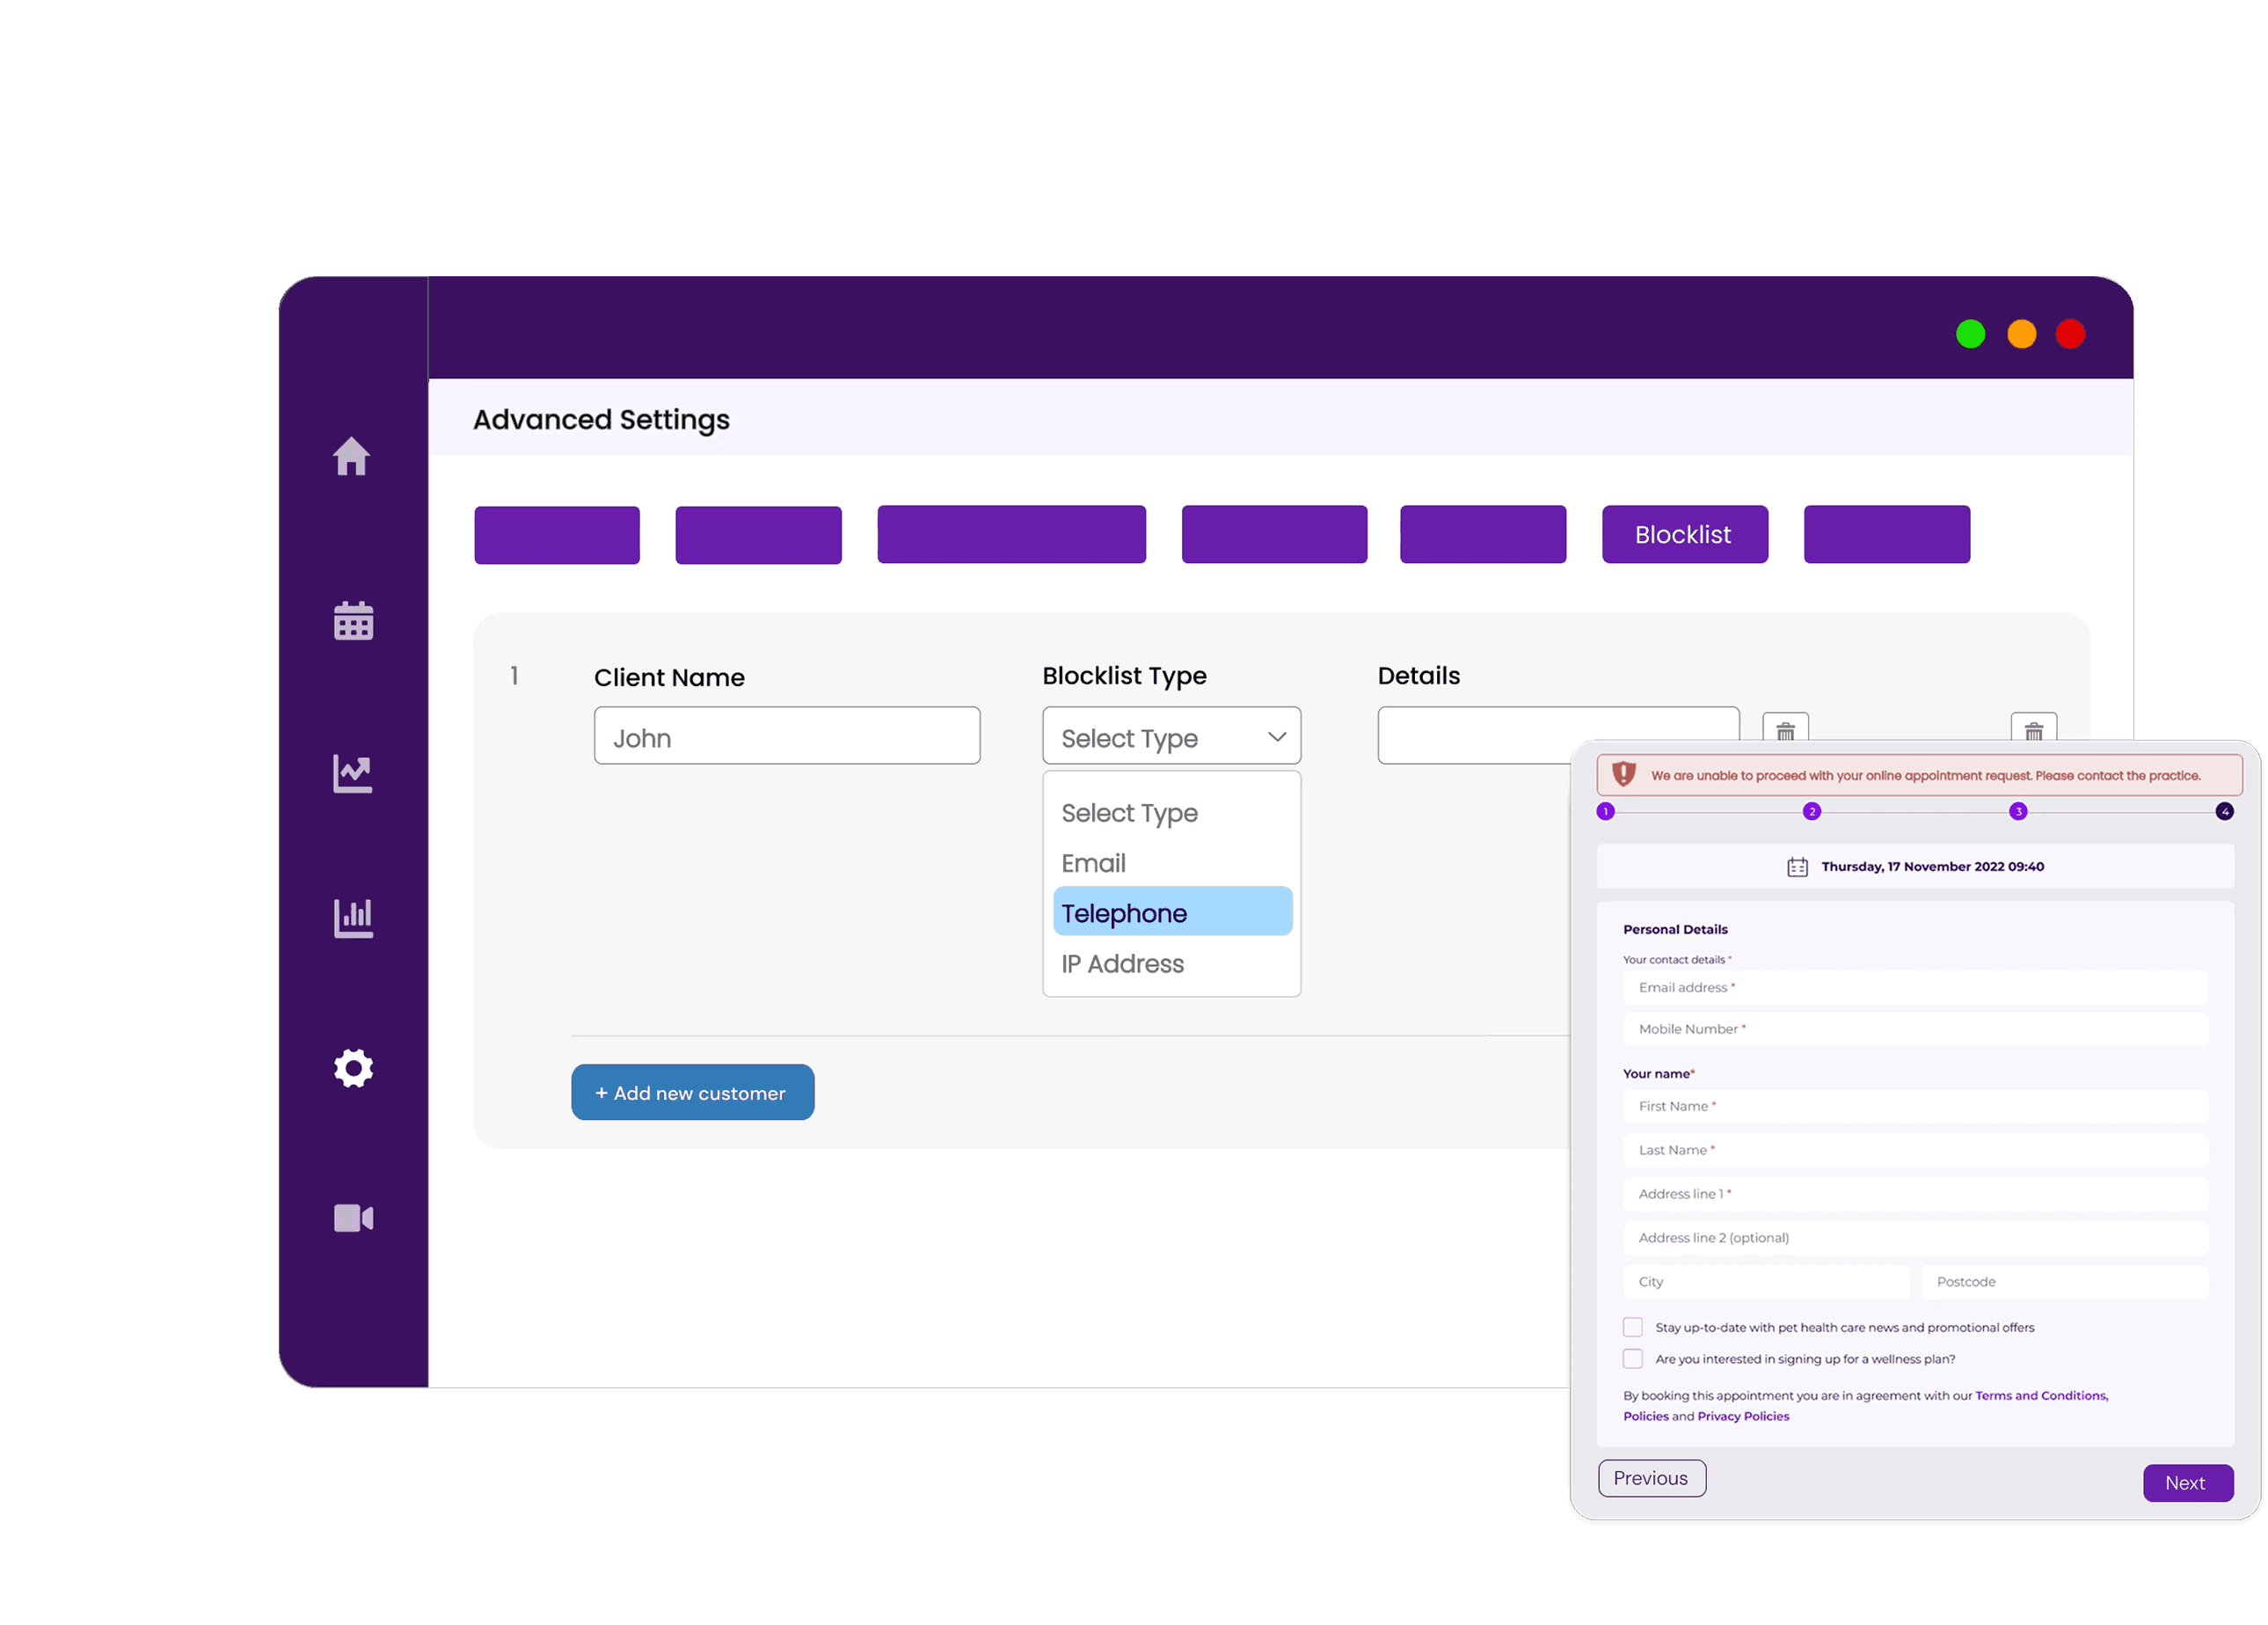The image size is (2268, 1625).
Task: Delete row with rightmost trash icon
Action: coord(2033,729)
